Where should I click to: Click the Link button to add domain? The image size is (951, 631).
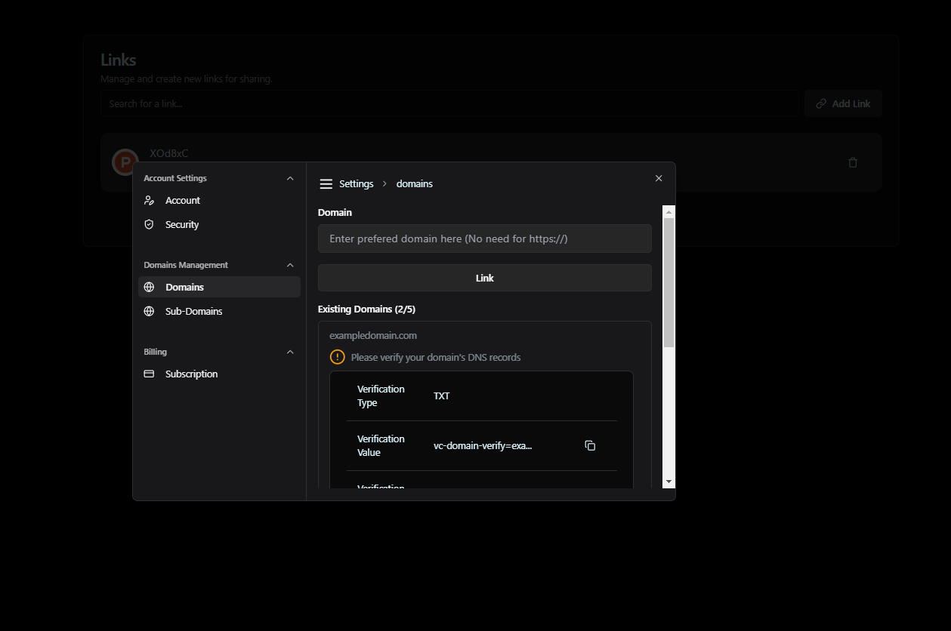click(x=485, y=278)
